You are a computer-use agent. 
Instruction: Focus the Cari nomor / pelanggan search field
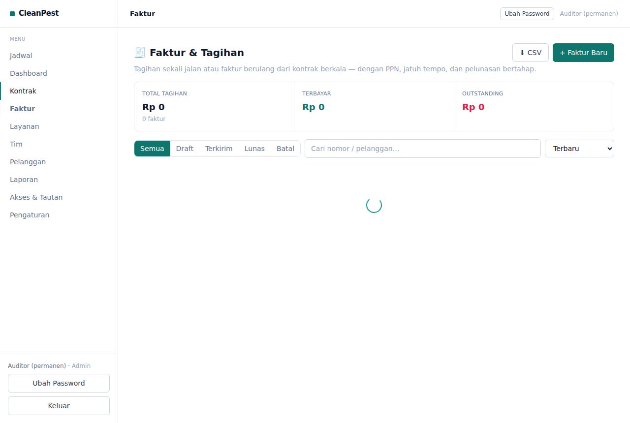[423, 149]
